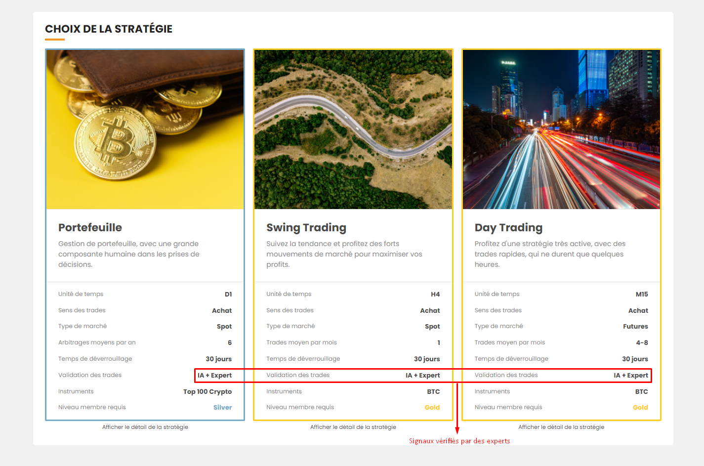Open the Swing Trading winding road image
This screenshot has width=704, height=466.
353,129
